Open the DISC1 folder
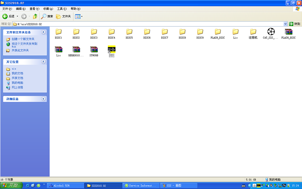This screenshot has width=302, height=189. (x=59, y=34)
